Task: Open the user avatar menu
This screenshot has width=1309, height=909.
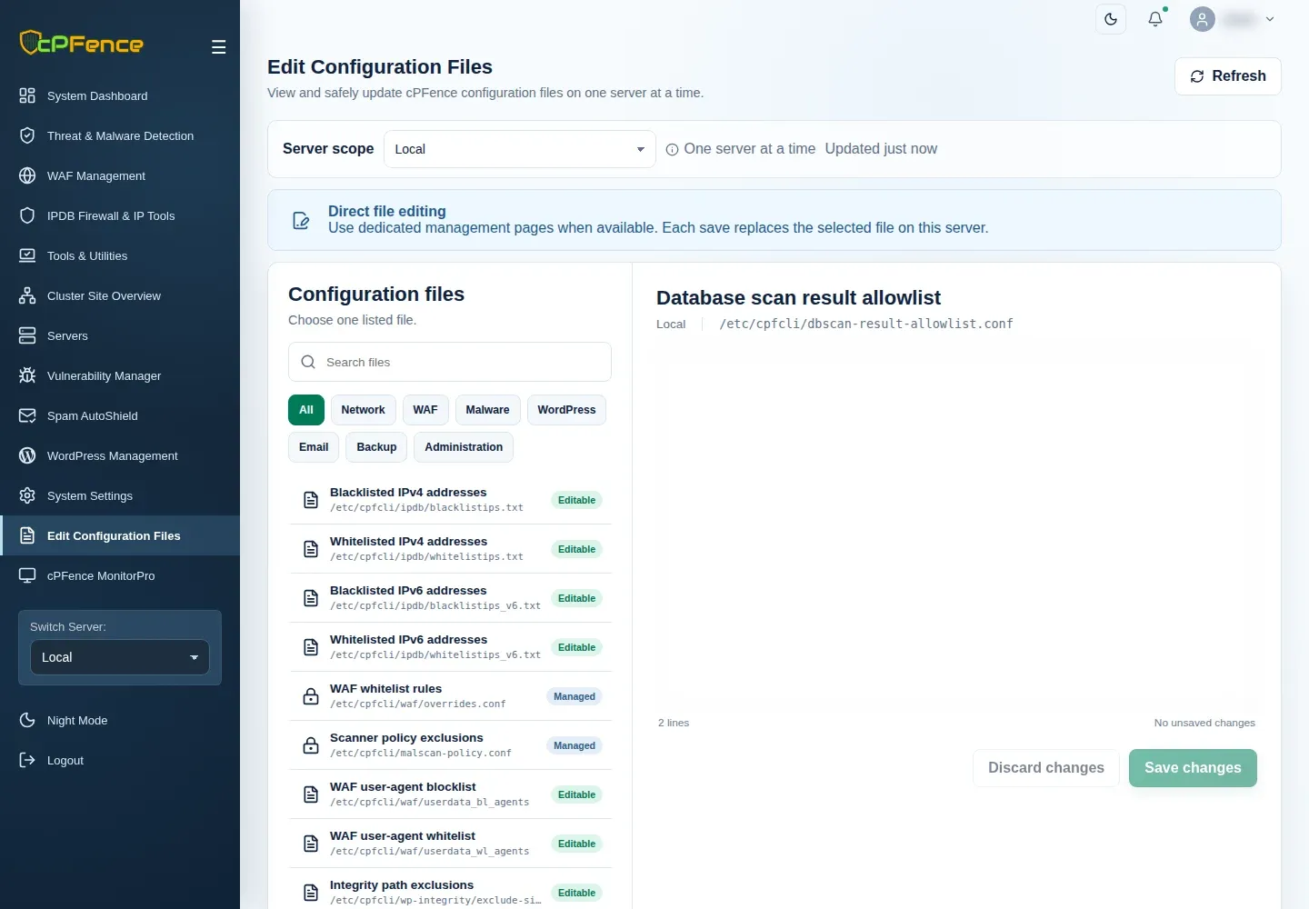Action: coord(1233,19)
